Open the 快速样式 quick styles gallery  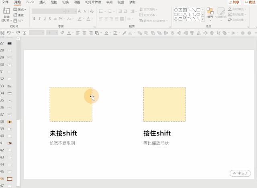tap(221, 14)
